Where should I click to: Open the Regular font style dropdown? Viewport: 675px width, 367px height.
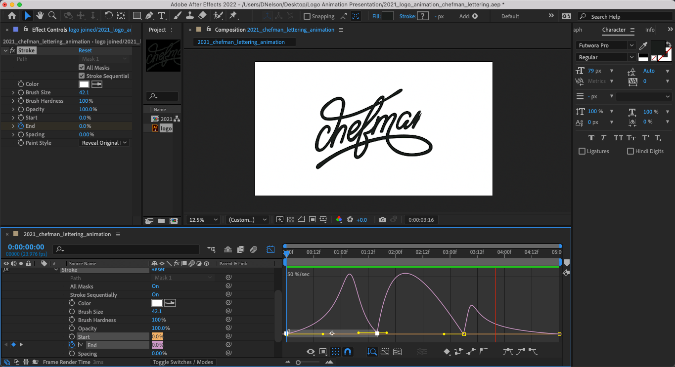(x=606, y=57)
